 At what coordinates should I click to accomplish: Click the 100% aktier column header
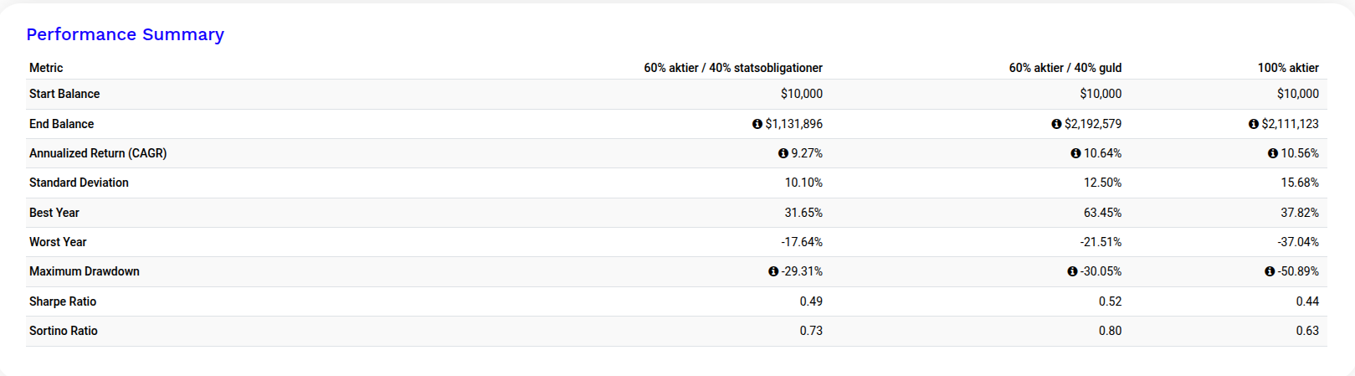1288,68
